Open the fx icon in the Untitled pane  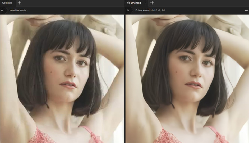click(128, 10)
